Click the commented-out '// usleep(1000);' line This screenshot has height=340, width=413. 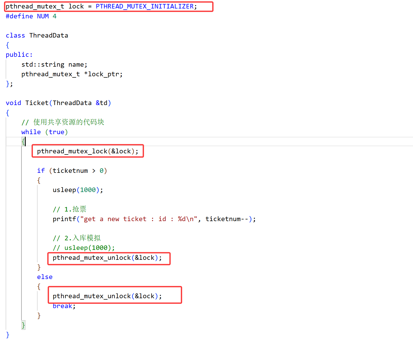(x=84, y=248)
